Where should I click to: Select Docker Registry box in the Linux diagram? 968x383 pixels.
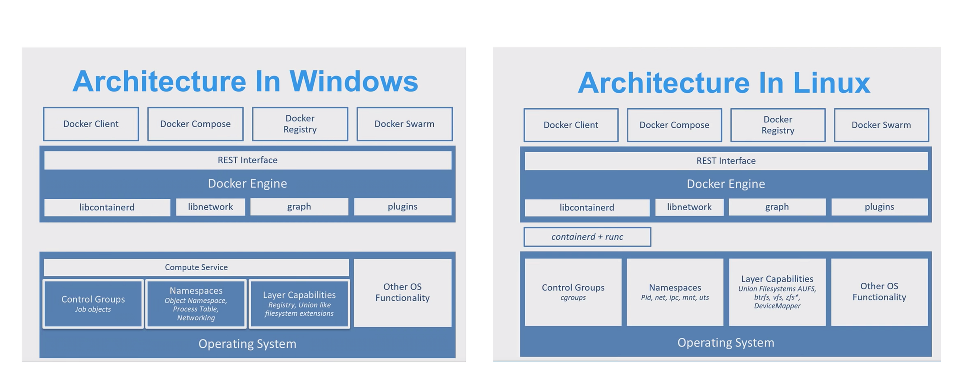[778, 125]
